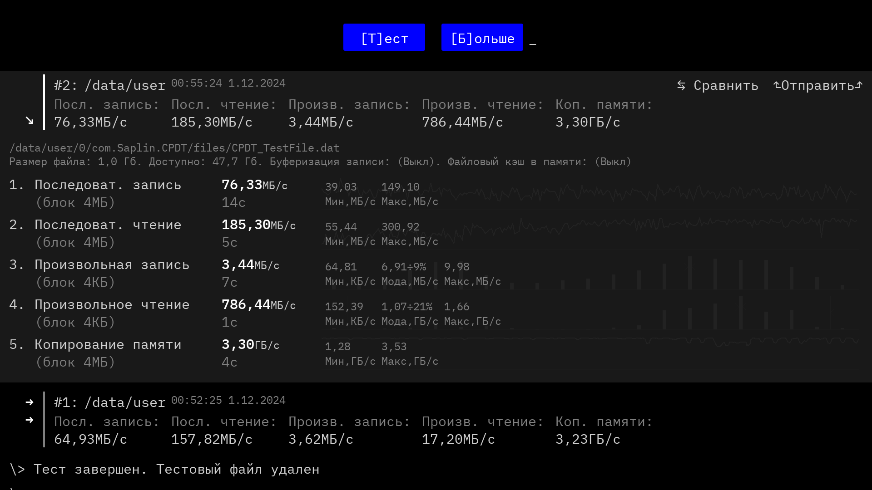Screen dimensions: 872x490
Task: Open the result #2 /data/user header
Action: point(110,85)
